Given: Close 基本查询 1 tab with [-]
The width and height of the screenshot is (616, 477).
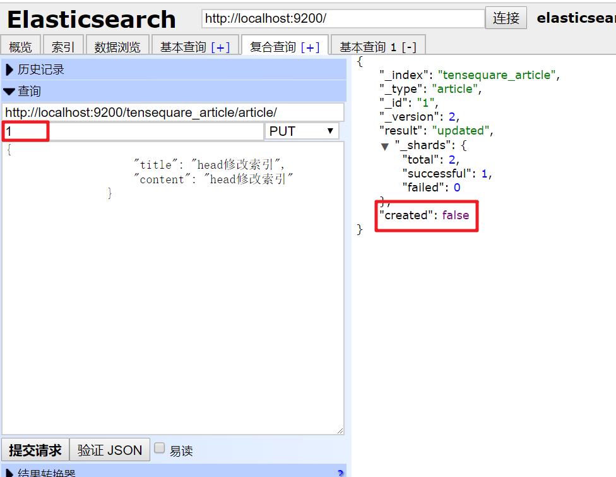Looking at the screenshot, I should click(408, 47).
